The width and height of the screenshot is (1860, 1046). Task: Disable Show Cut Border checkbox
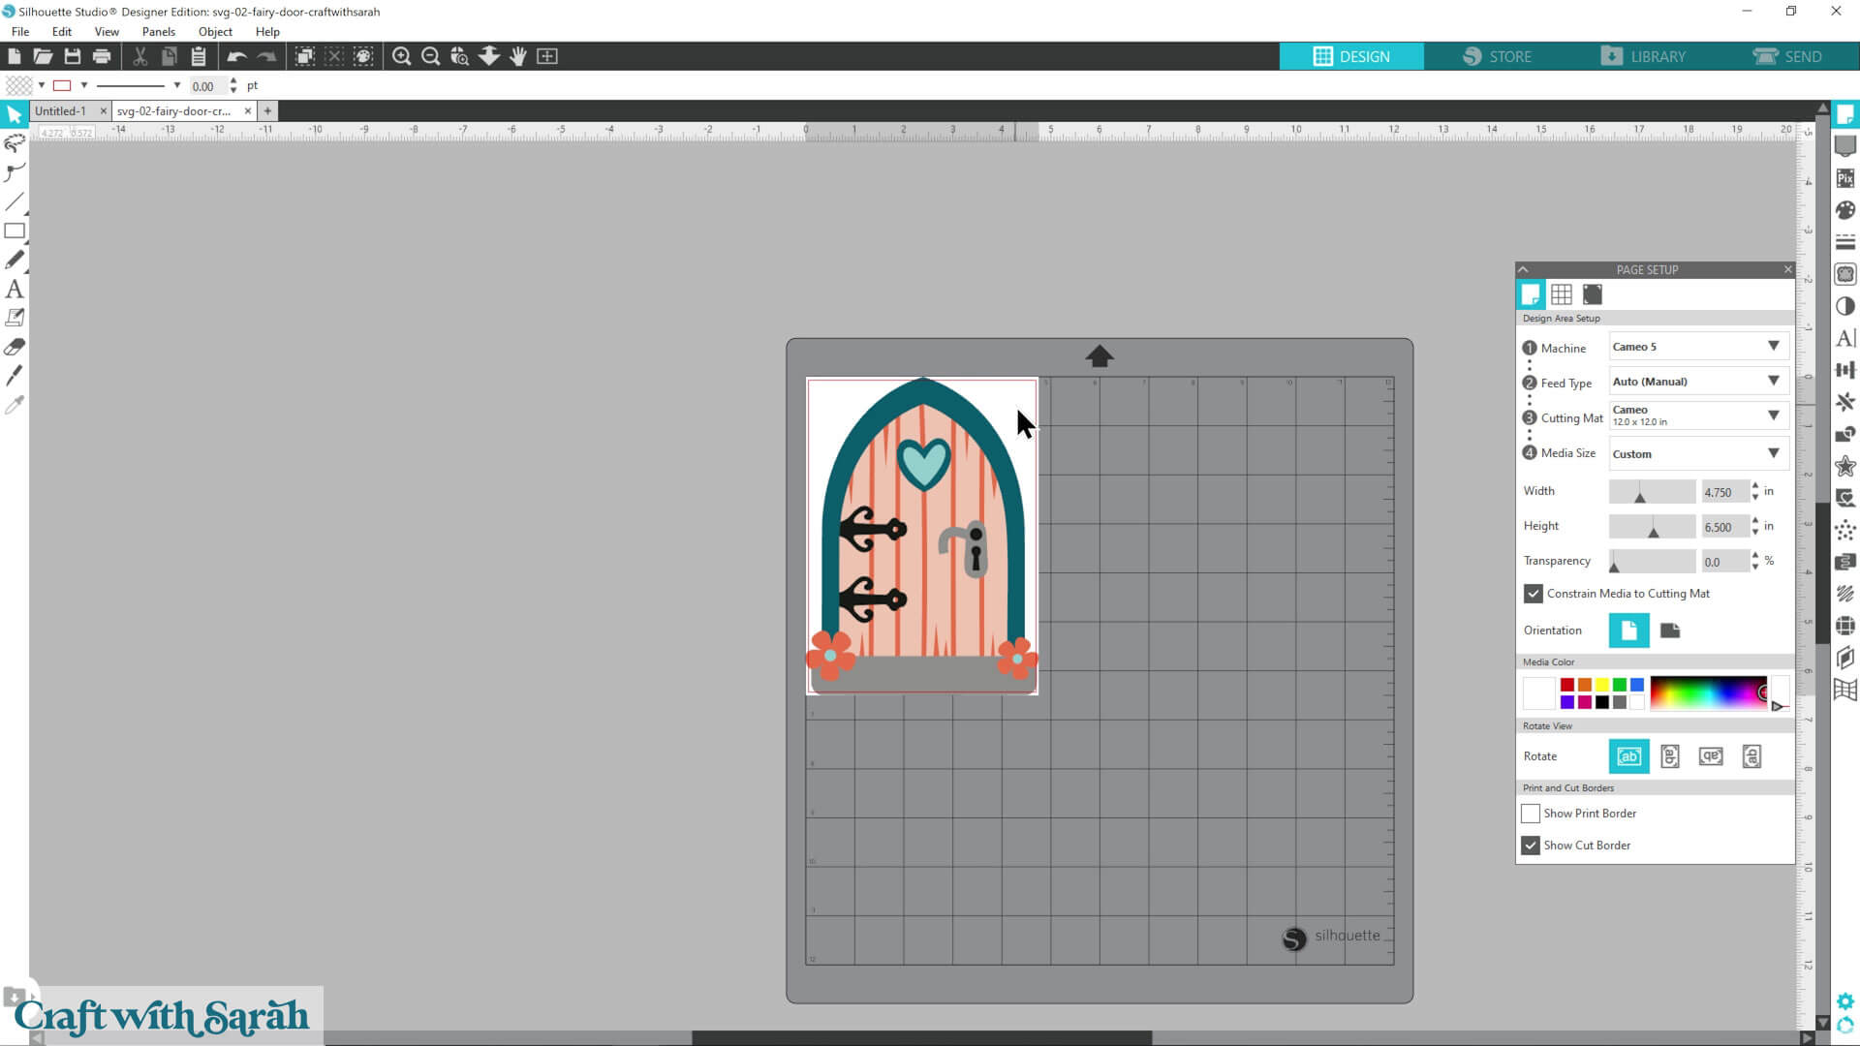pyautogui.click(x=1531, y=846)
